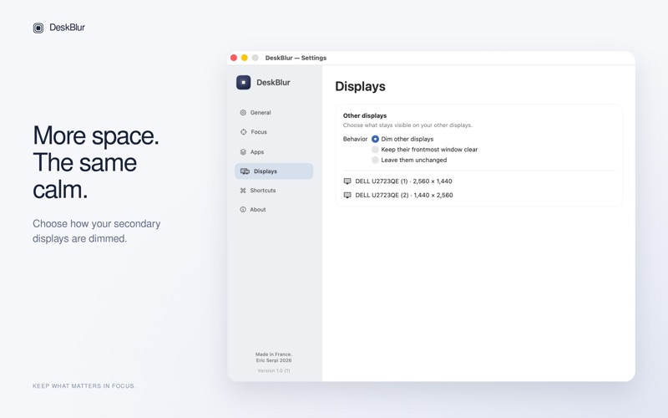Click the General gear icon in sidebar
Viewport: 668px width, 418px height.
coord(243,113)
